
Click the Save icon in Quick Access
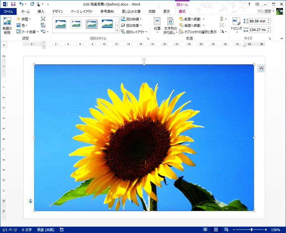point(13,4)
